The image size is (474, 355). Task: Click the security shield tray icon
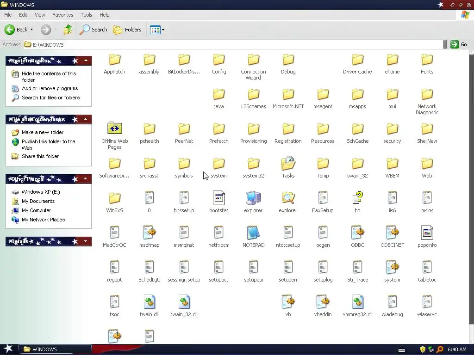pyautogui.click(x=423, y=349)
